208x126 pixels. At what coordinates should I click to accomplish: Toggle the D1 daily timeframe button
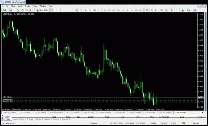point(132,10)
